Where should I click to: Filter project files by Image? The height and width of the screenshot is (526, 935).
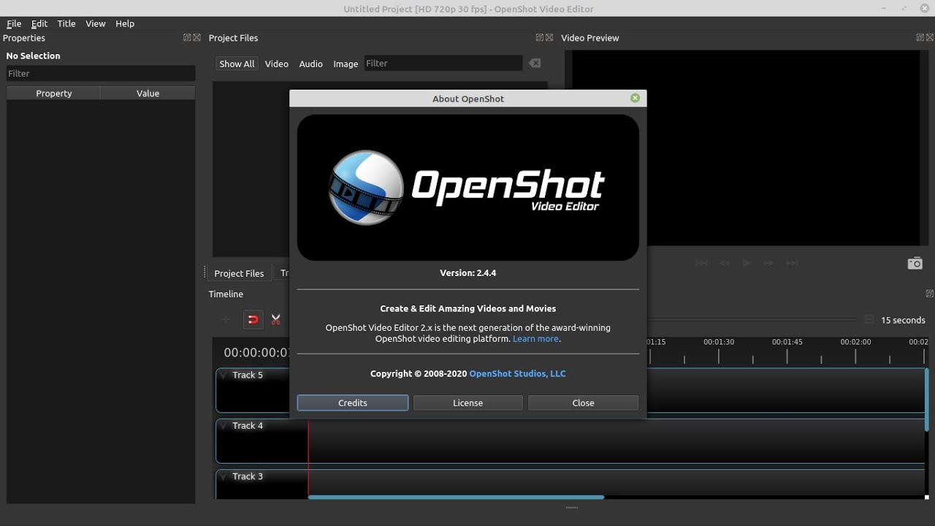click(x=346, y=64)
